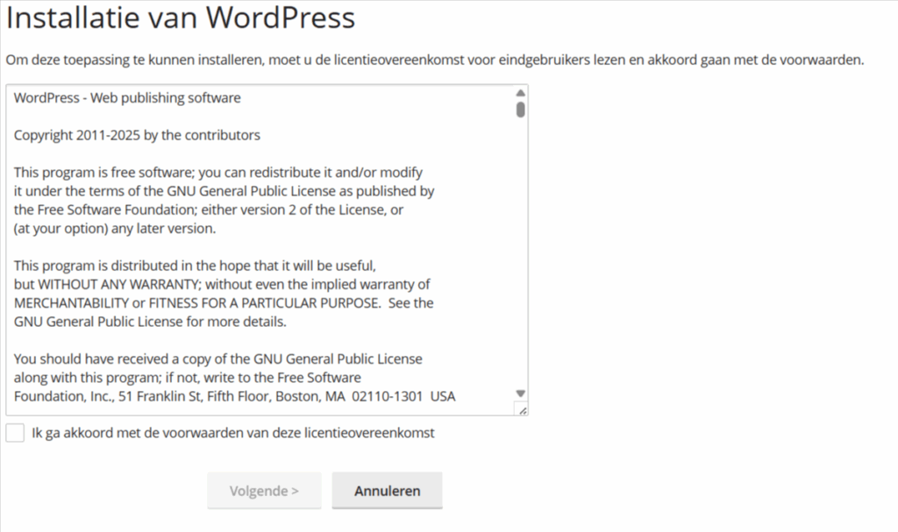
Task: Click the license scrollbar down arrow
Action: [520, 394]
